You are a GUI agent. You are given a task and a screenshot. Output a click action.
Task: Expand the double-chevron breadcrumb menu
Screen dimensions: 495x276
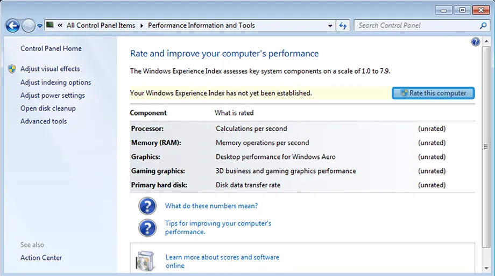[x=60, y=25]
